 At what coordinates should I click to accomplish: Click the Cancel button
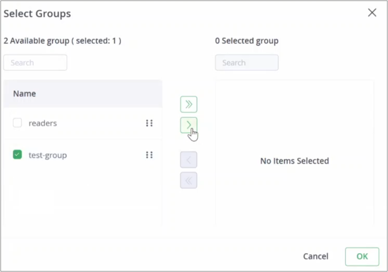point(316,257)
